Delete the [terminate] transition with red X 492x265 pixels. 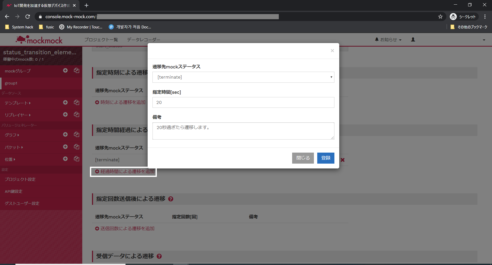343,160
